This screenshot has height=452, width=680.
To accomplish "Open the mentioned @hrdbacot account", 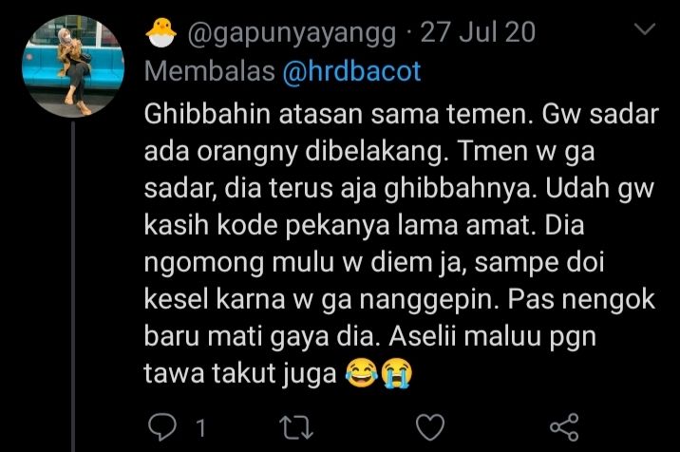I will click(x=351, y=71).
